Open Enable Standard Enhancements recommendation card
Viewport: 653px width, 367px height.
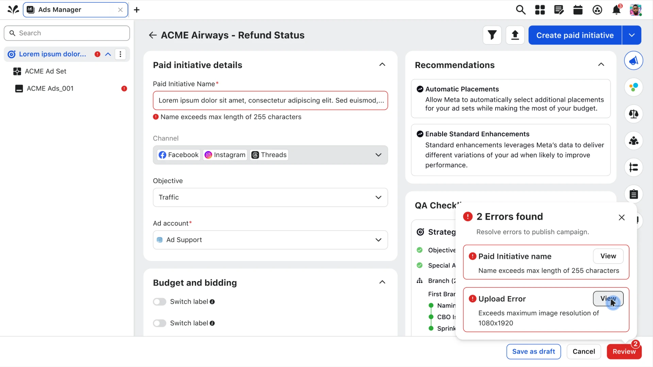[511, 150]
